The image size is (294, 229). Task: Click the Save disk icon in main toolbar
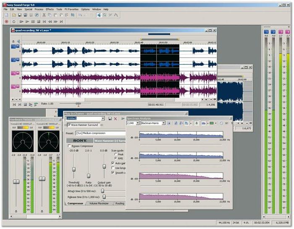[19, 15]
